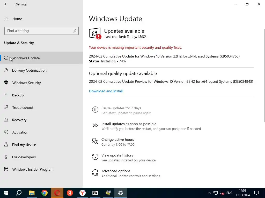The height and width of the screenshot is (198, 265).
Task: Click the muted volume icon in the tray
Action: point(222,193)
